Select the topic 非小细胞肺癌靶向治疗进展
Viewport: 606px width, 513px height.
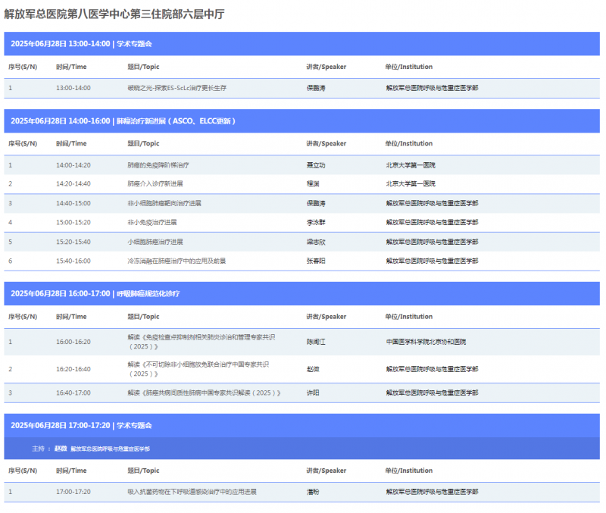[x=164, y=203]
